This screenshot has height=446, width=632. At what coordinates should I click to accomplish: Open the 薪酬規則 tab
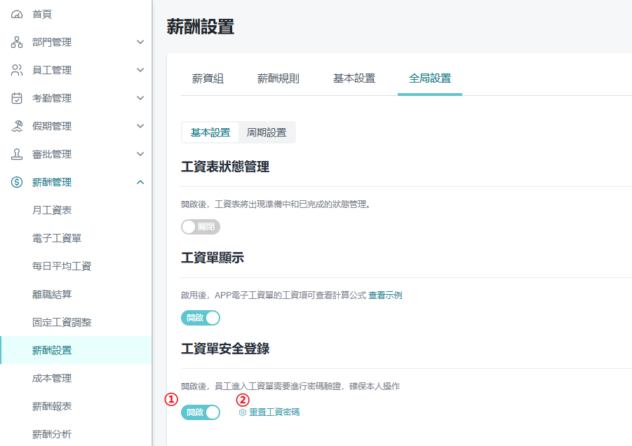[278, 78]
